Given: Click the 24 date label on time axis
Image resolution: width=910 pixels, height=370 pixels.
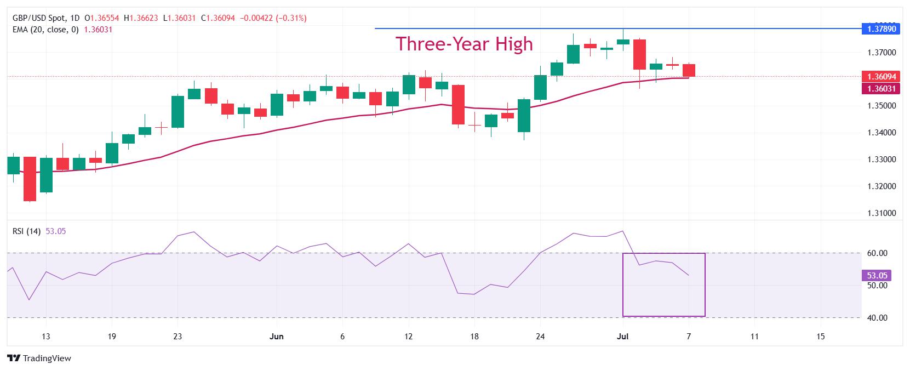Looking at the screenshot, I should [540, 337].
